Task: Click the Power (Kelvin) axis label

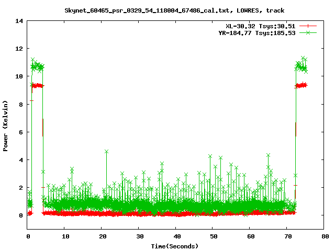Action: tap(5, 126)
